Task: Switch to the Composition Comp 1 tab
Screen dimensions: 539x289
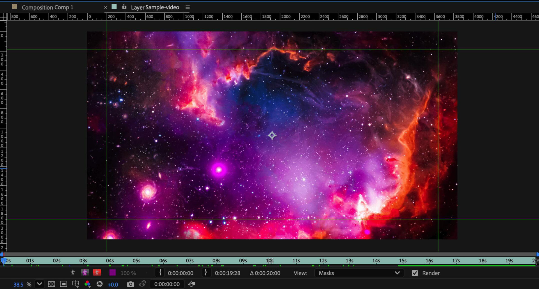Action: (47, 7)
